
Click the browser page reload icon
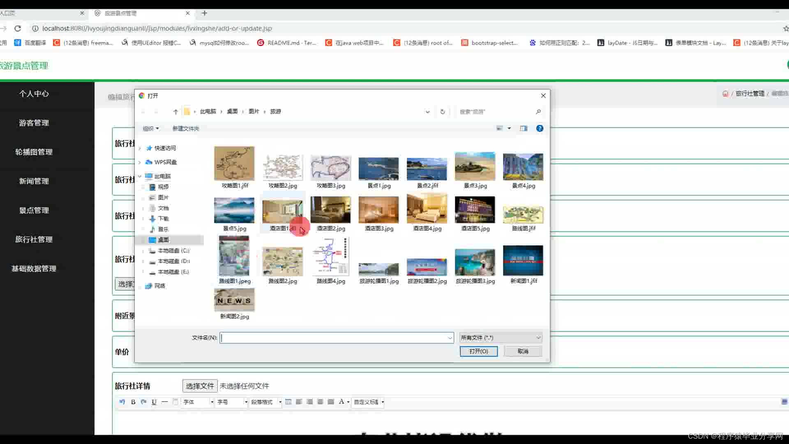[18, 28]
